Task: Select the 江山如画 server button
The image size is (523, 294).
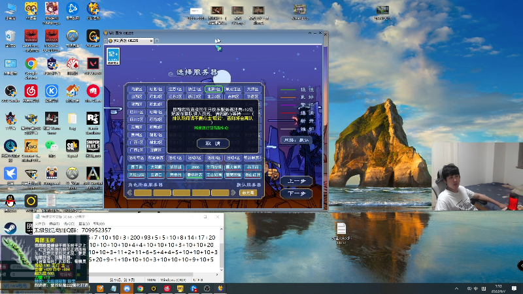Action: click(214, 174)
